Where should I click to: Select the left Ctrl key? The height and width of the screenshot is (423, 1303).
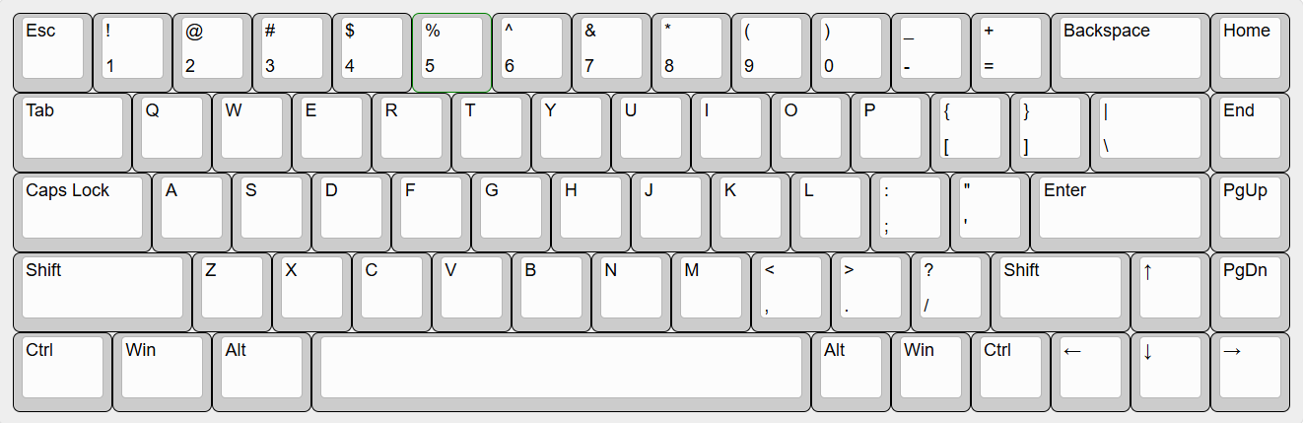coord(62,372)
